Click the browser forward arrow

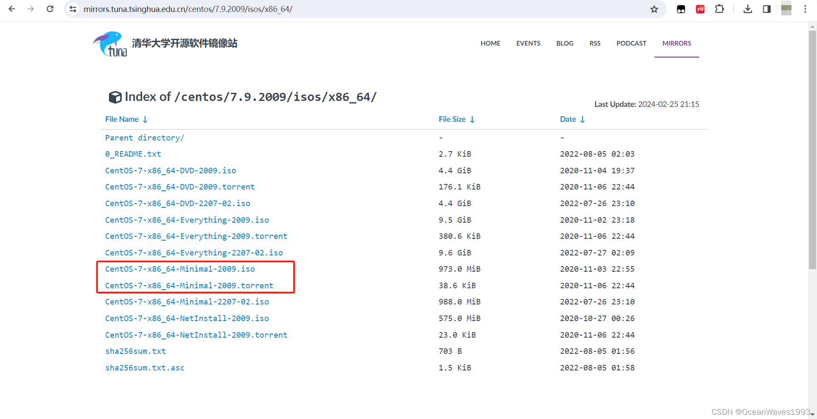(x=31, y=9)
